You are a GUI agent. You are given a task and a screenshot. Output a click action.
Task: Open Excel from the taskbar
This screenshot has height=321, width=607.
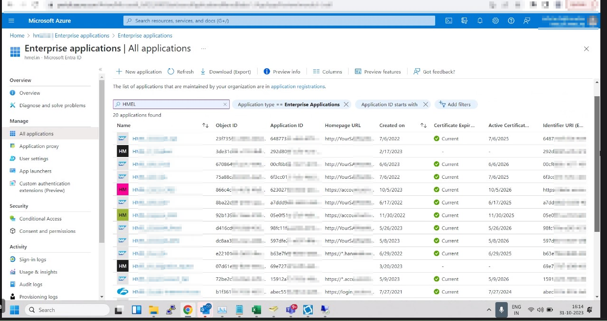tap(256, 310)
